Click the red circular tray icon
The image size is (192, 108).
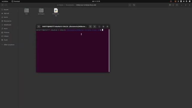pos(171,1)
